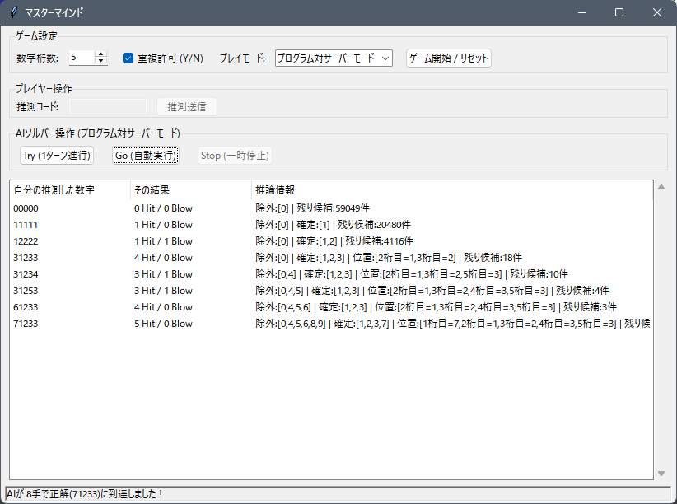The width and height of the screenshot is (677, 504).
Task: Click the その結果 column header
Action: (191, 190)
